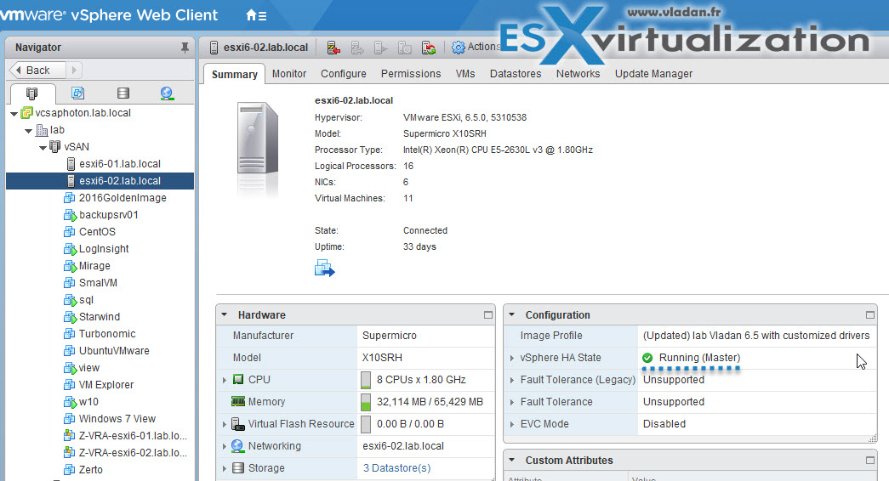Click the Virtual Flash usage bar
889x481 pixels.
pos(366,424)
